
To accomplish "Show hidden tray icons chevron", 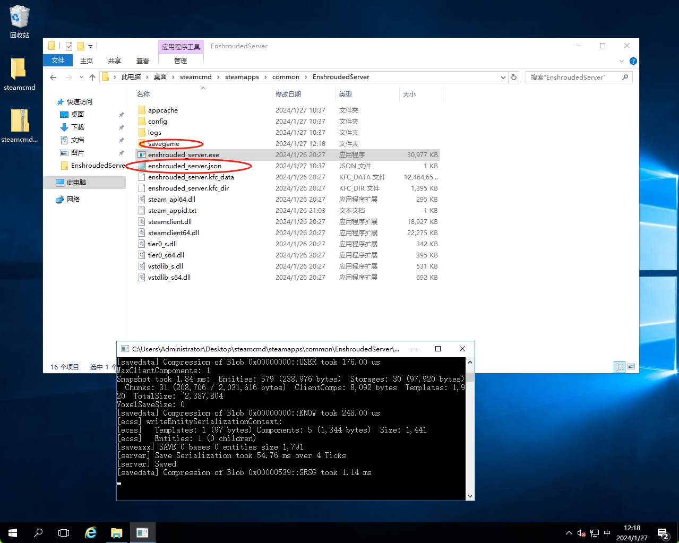I will 569,533.
